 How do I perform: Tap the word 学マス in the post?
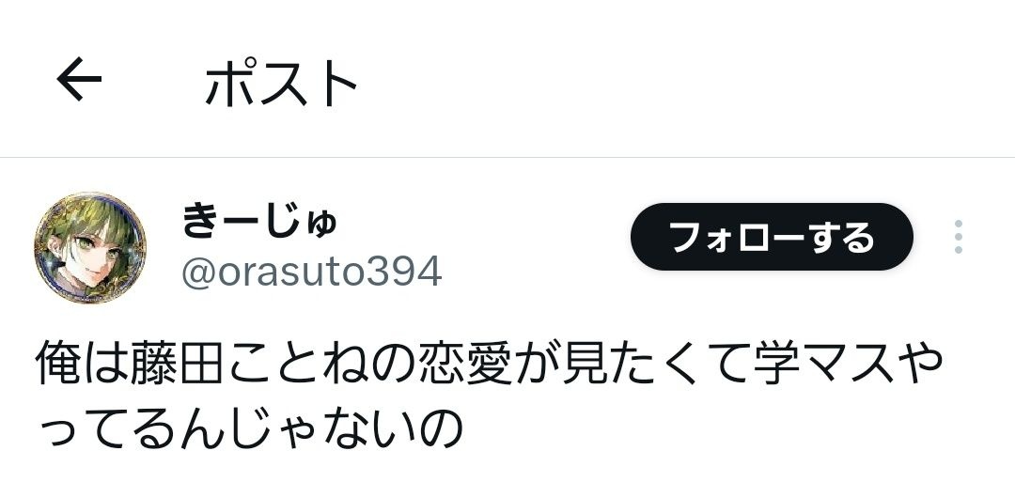(824, 362)
